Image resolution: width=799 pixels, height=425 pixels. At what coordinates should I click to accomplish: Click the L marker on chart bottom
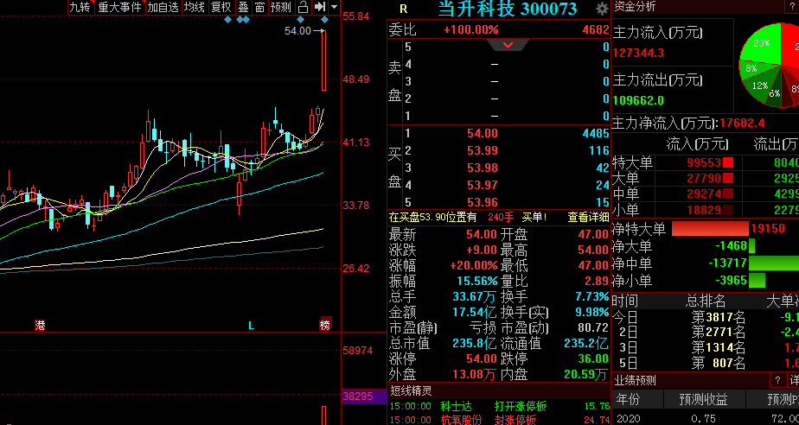pyautogui.click(x=252, y=325)
